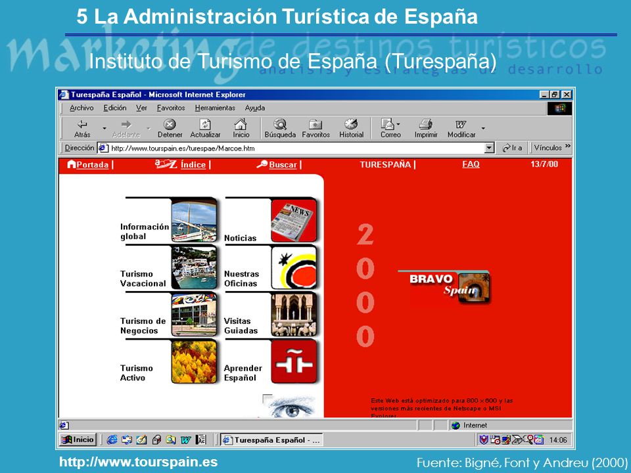Click the Modificar edit icon
631x473 pixels.
(x=461, y=124)
